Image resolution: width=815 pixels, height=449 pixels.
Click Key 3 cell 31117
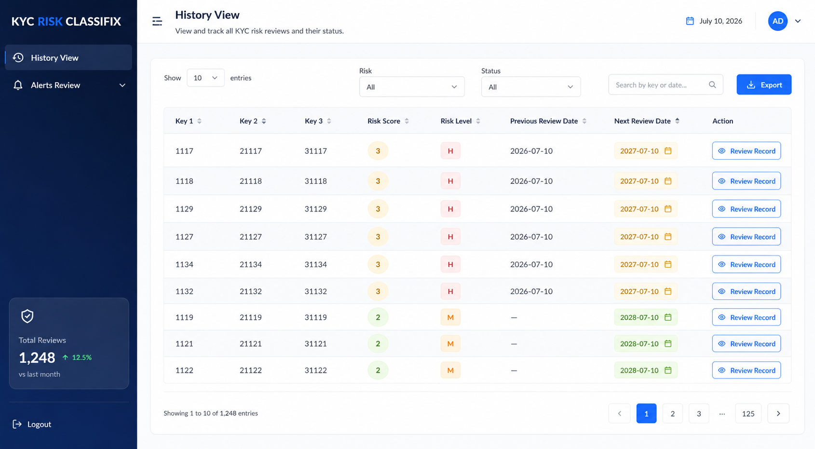316,151
